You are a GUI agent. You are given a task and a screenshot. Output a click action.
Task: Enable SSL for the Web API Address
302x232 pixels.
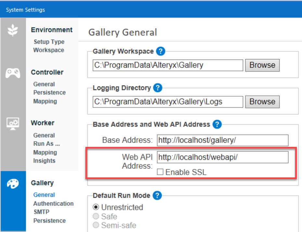point(160,172)
